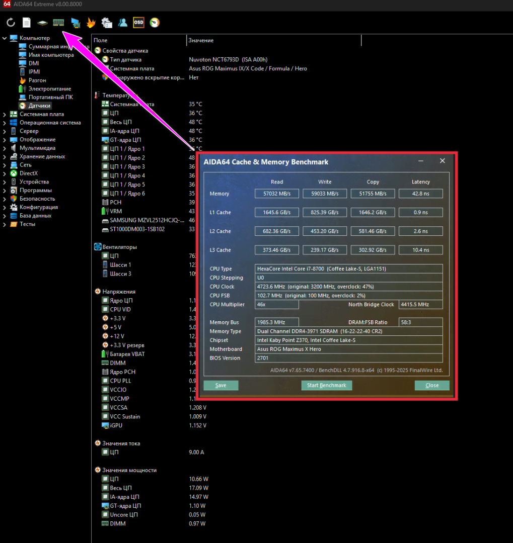Viewport: 513px width, 543px height.
Task: Expand the Хранение данных node
Action: tap(5, 156)
